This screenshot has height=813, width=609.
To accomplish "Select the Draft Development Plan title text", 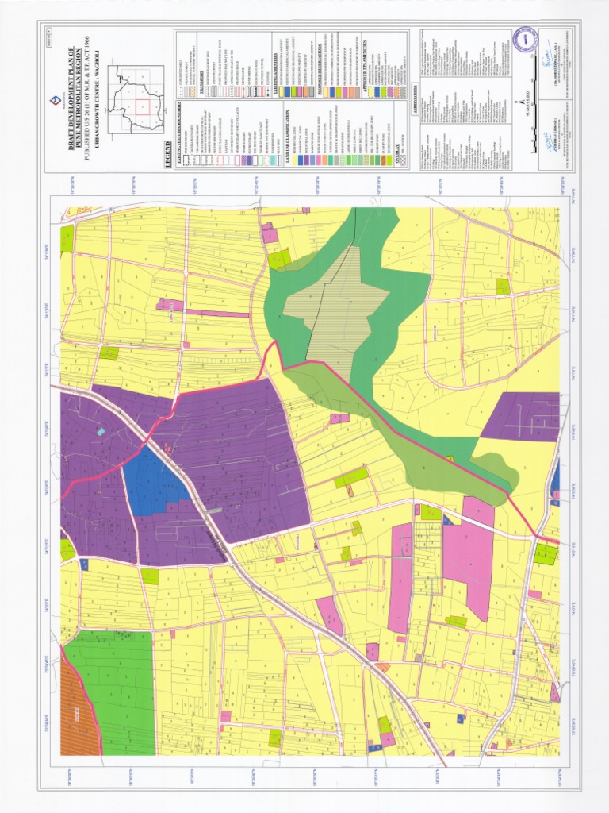I will point(76,98).
